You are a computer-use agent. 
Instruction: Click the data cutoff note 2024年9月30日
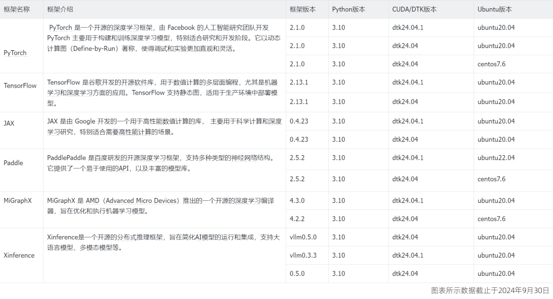[x=491, y=291]
